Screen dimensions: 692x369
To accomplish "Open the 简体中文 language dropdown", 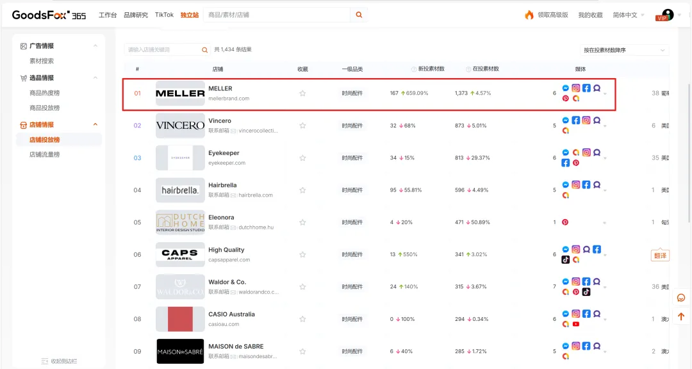I will click(x=629, y=15).
